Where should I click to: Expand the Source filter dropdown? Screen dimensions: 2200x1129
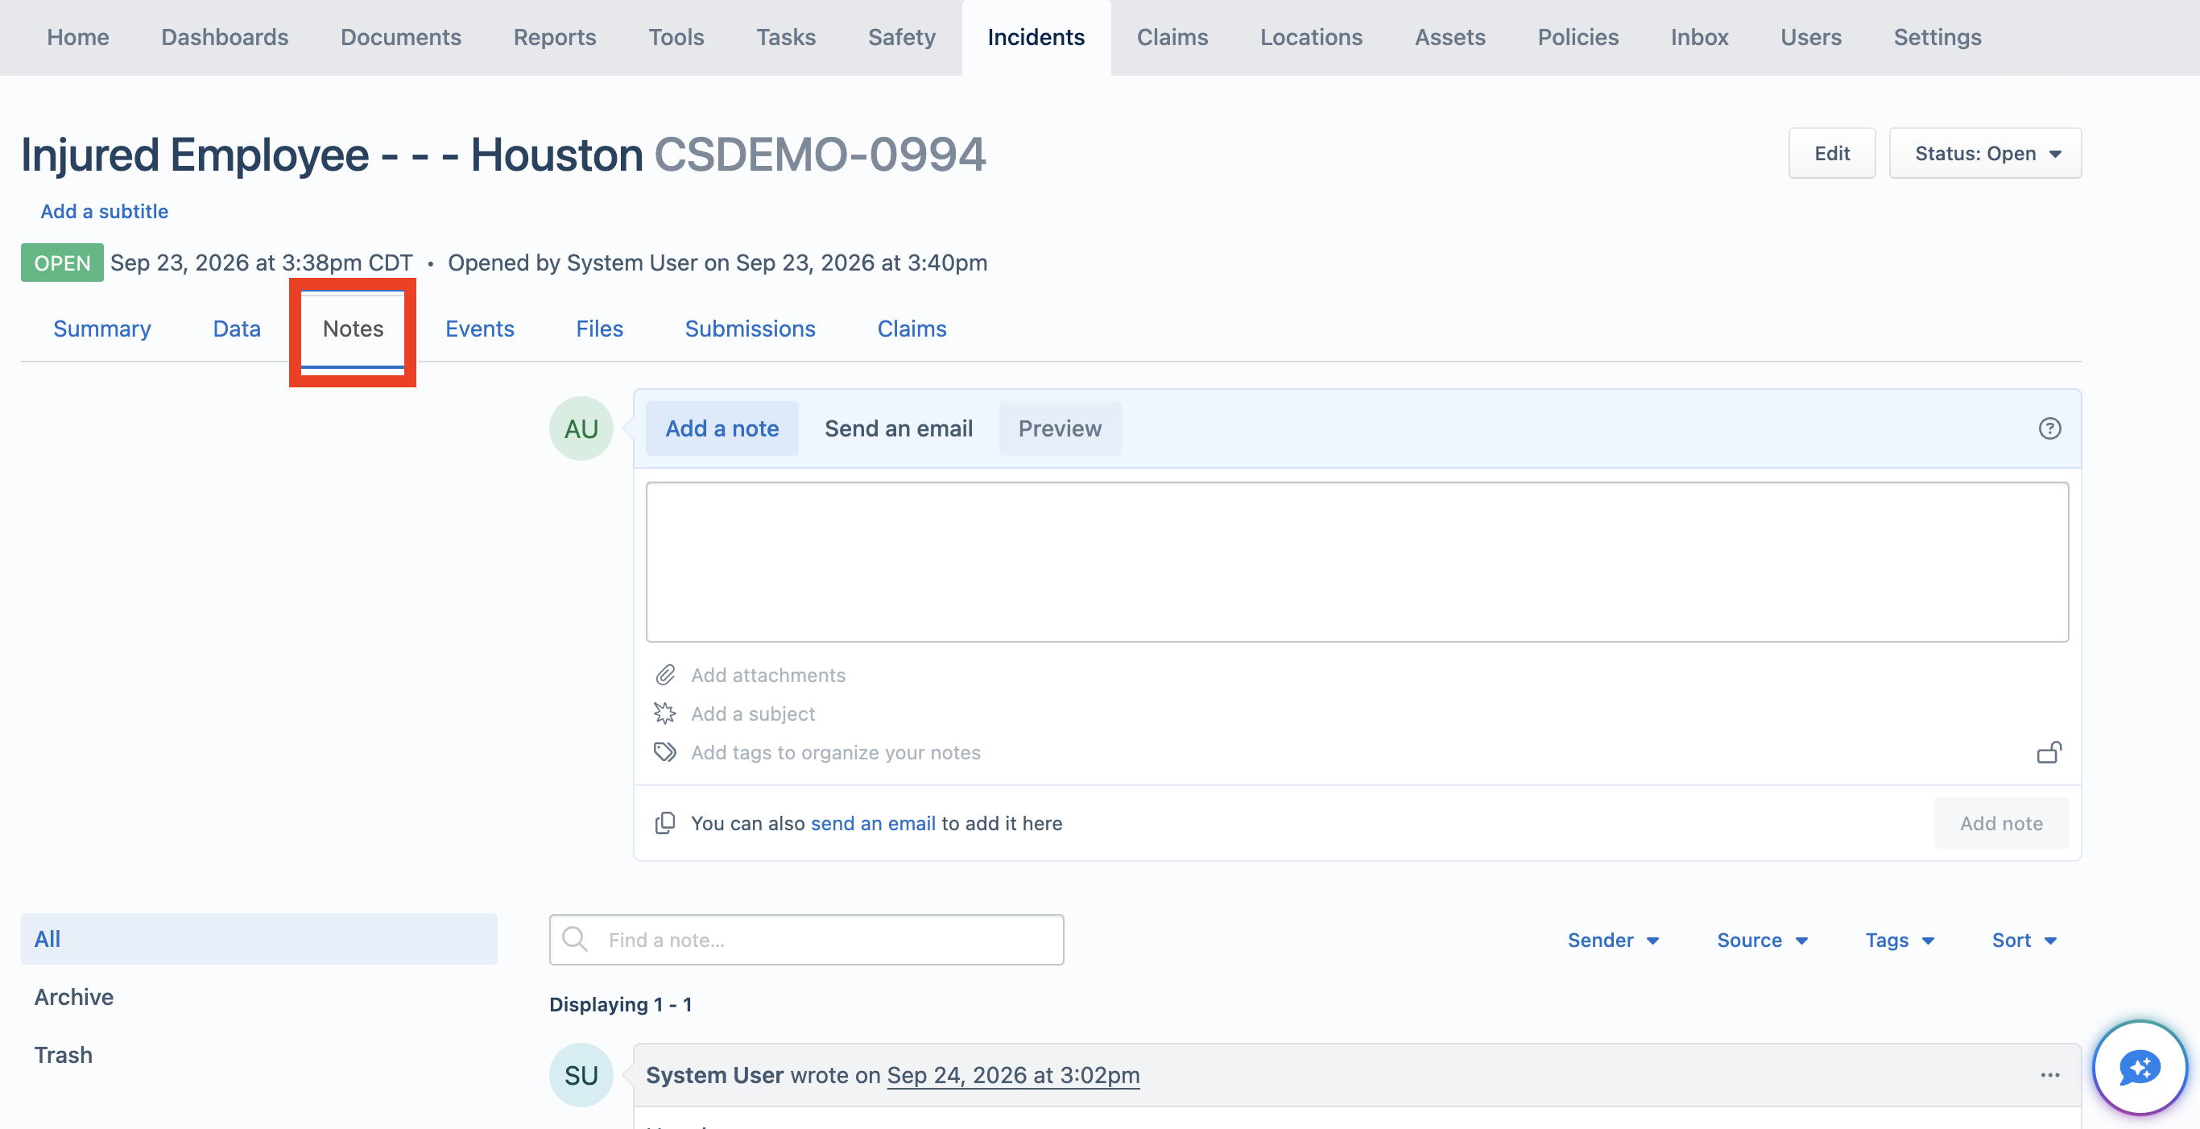tap(1762, 941)
